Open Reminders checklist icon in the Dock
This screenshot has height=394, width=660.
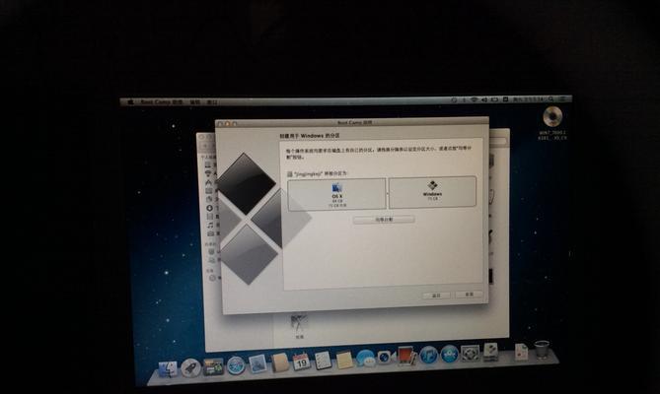point(323,360)
